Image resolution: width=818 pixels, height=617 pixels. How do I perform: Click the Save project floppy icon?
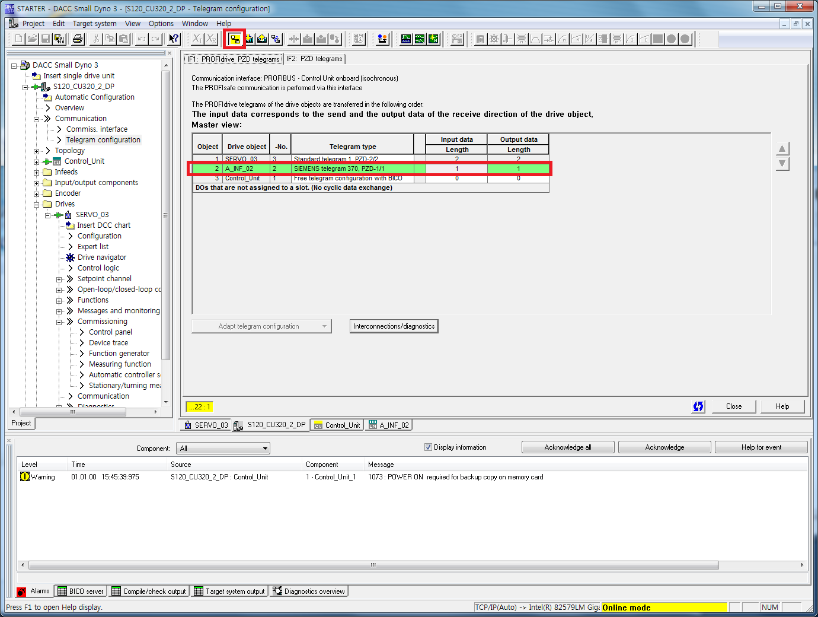coord(45,39)
